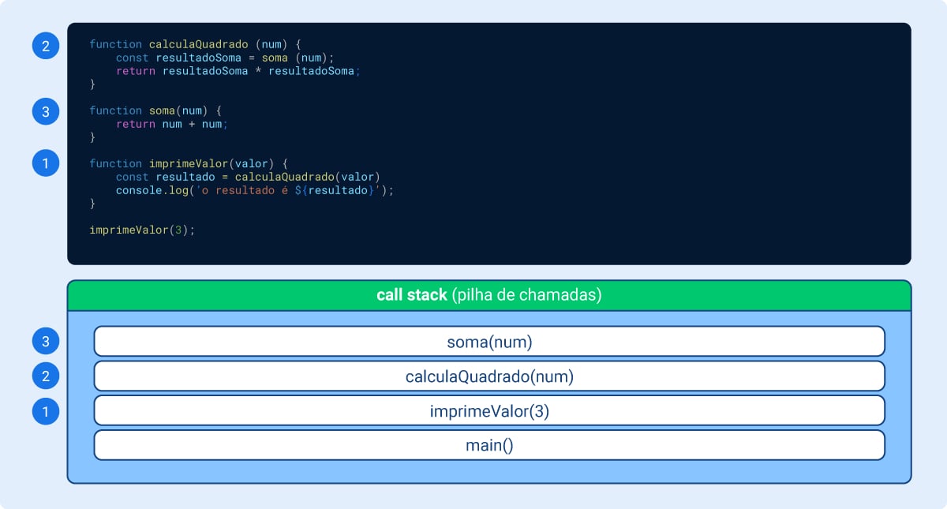Select the calculaQuadrado(num) call stack row
This screenshot has height=509, width=947.
(489, 376)
